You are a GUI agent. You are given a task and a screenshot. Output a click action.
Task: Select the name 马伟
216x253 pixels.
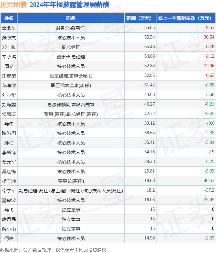tap(9, 124)
